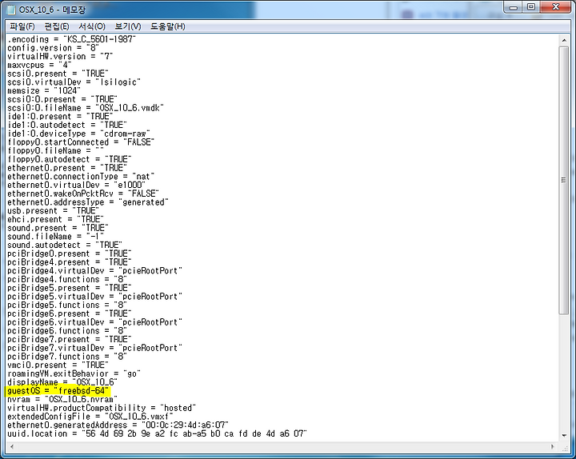Click the memsize = "1024" line
The width and height of the screenshot is (576, 459).
tap(44, 90)
